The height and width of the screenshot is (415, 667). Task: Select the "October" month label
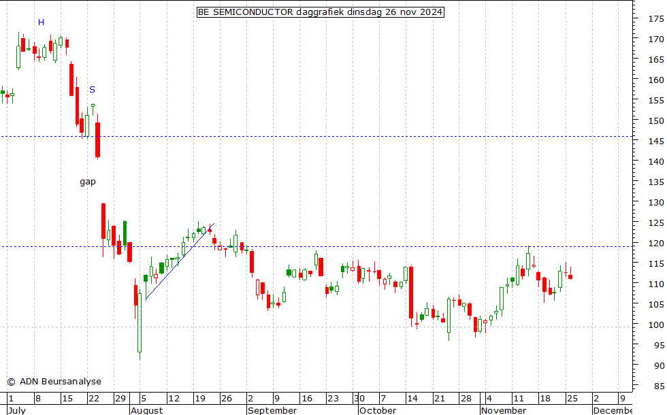click(x=378, y=410)
